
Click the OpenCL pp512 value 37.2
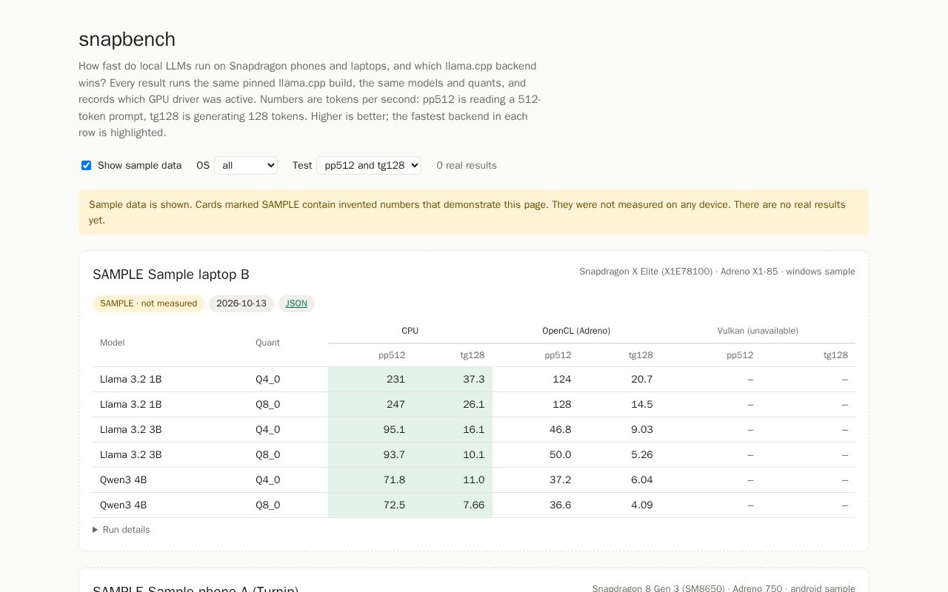(560, 480)
